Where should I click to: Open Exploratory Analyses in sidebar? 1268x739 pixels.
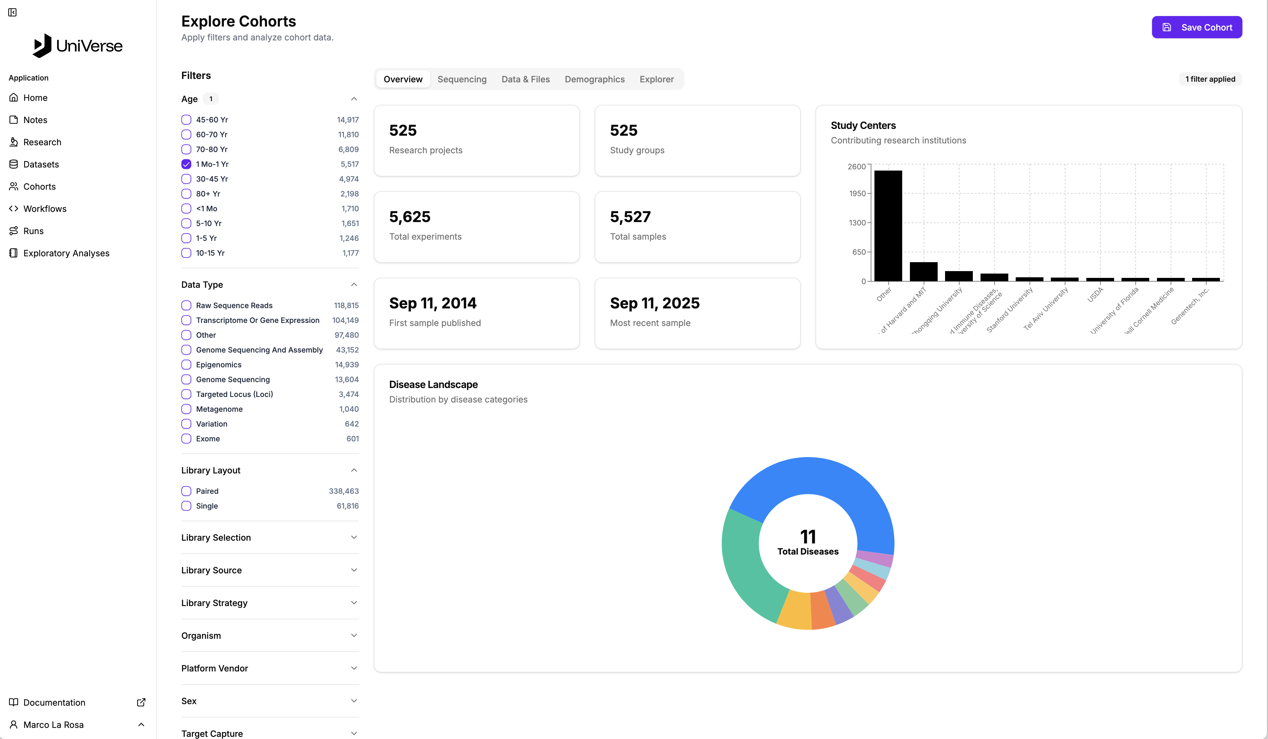(66, 253)
